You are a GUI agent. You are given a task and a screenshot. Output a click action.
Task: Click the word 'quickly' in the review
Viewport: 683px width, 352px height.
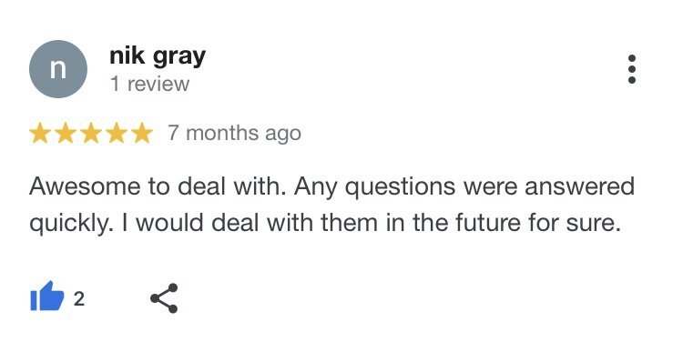click(x=66, y=225)
